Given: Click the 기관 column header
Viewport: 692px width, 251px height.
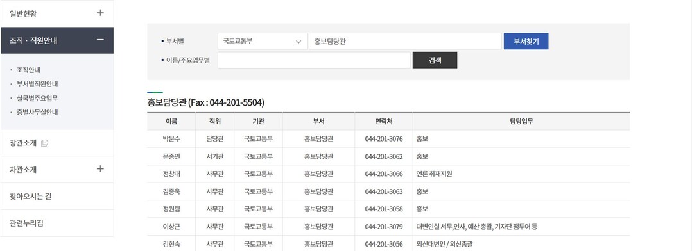Looking at the screenshot, I should (259, 122).
